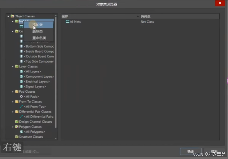
Task: Select Layer Classes in the tree
Action: coord(28,66)
